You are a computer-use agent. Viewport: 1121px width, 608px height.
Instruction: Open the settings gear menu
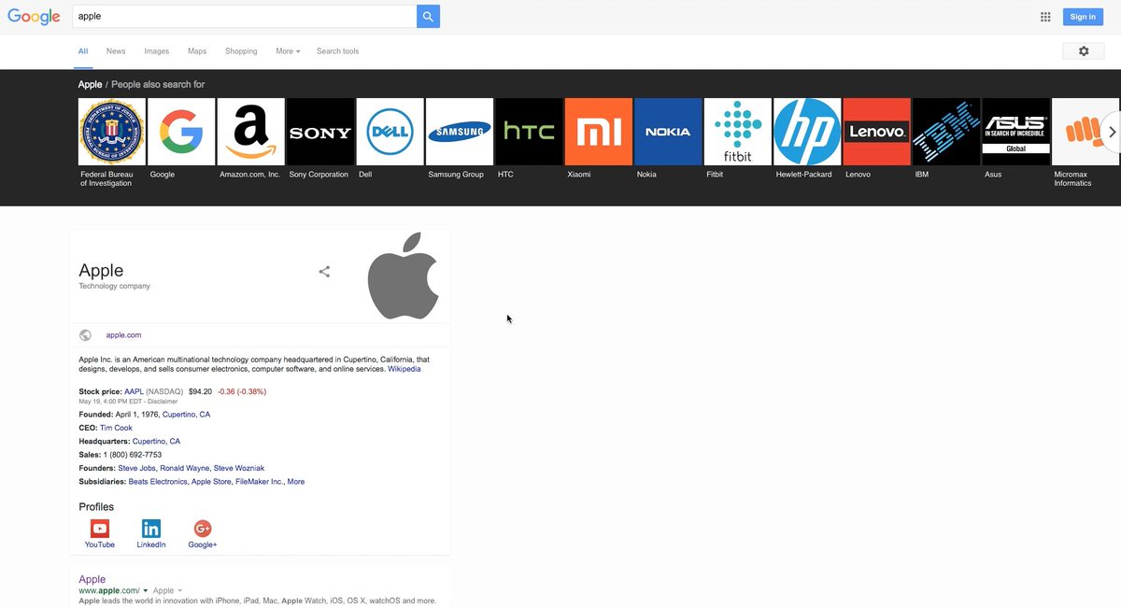(x=1084, y=51)
